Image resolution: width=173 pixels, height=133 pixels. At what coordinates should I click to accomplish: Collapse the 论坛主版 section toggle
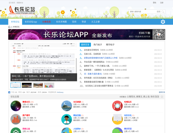(162, 97)
